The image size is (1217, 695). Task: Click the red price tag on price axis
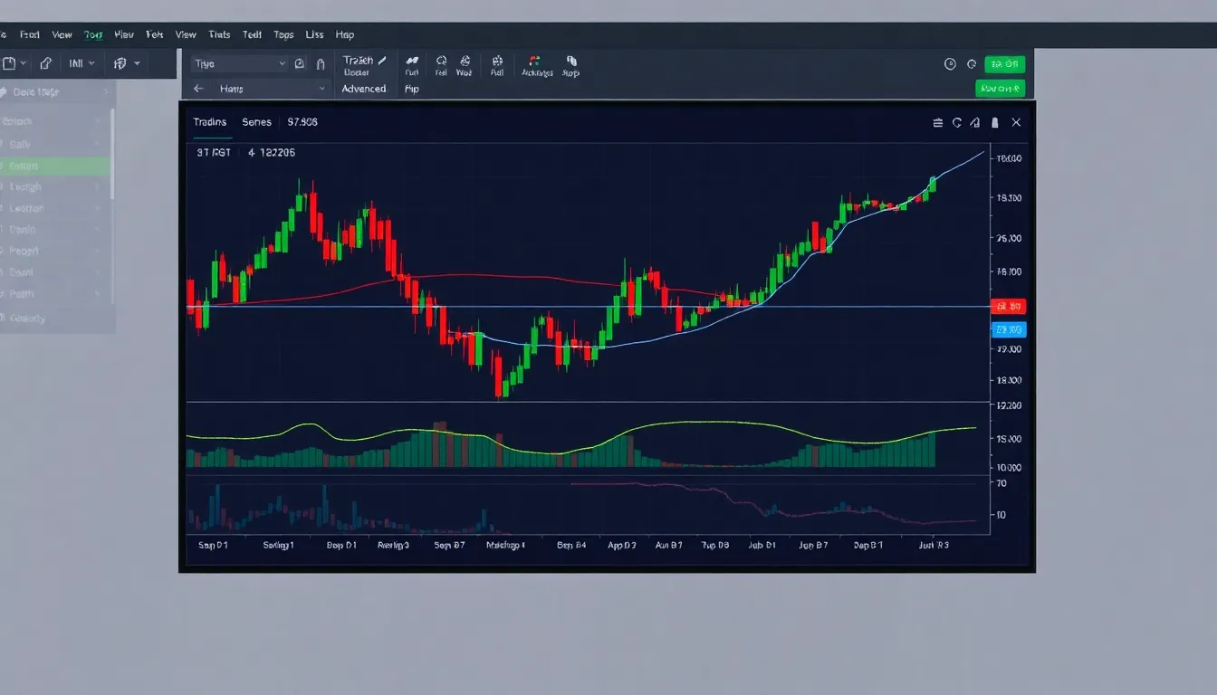[1009, 307]
